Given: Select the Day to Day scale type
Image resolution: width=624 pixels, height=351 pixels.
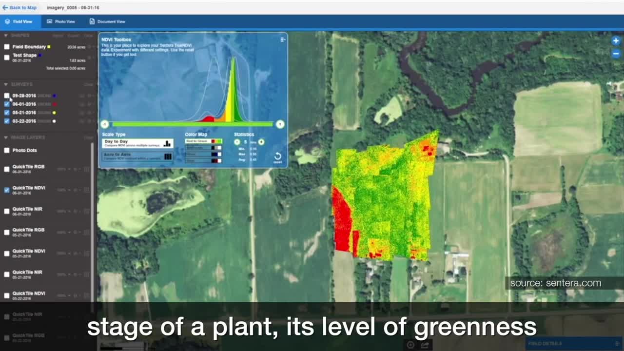Looking at the screenshot, I should (137, 143).
